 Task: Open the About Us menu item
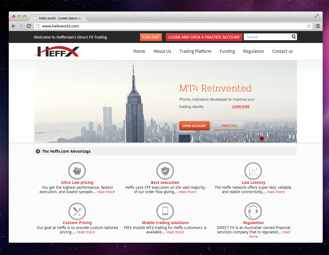tap(162, 51)
